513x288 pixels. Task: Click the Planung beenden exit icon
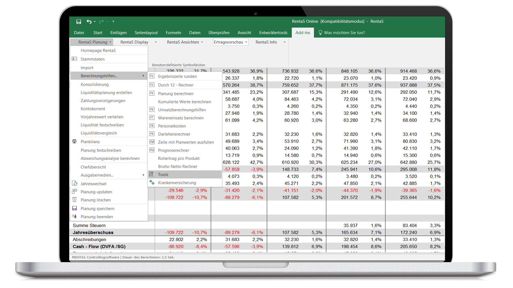pos(75,217)
